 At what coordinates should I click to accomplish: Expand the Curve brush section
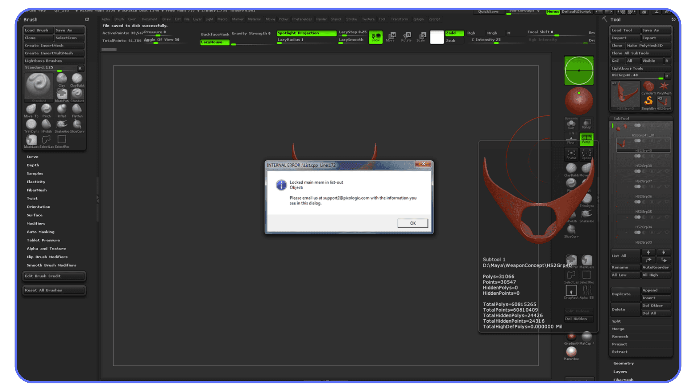tap(32, 157)
